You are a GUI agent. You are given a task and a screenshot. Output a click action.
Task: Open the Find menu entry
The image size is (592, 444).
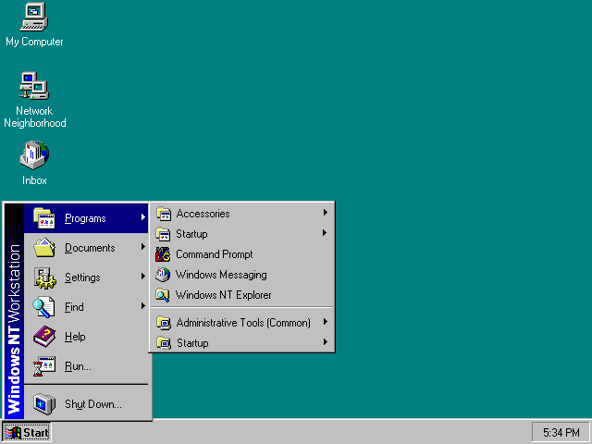86,307
